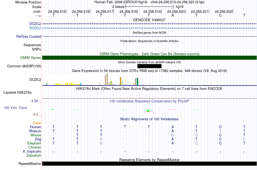The image size is (257, 170).
Task: Click the orange-gold bar in GTEx chart
Action: click(120, 81)
